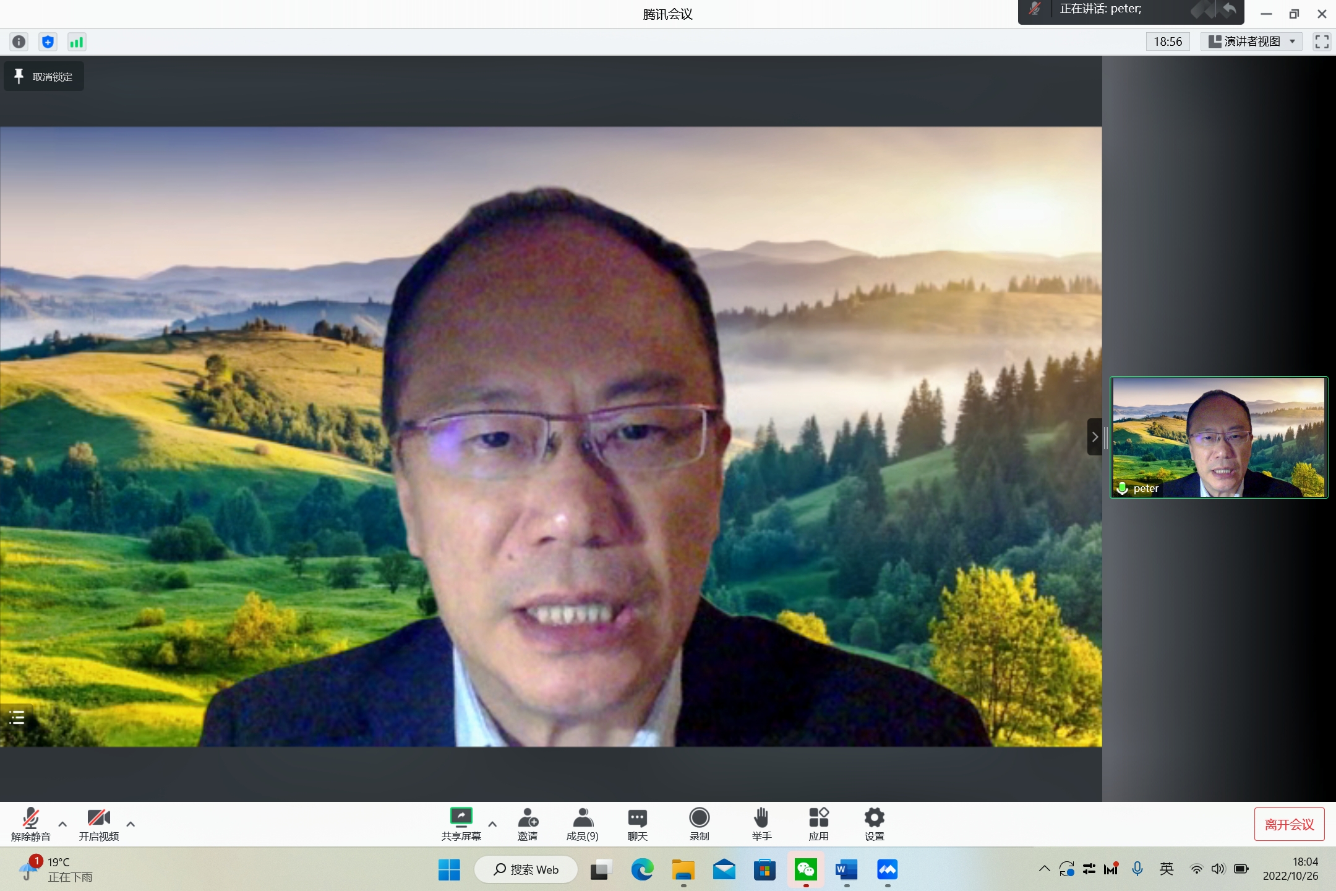Open the network quality bars icon
The height and width of the screenshot is (891, 1336).
pos(77,41)
